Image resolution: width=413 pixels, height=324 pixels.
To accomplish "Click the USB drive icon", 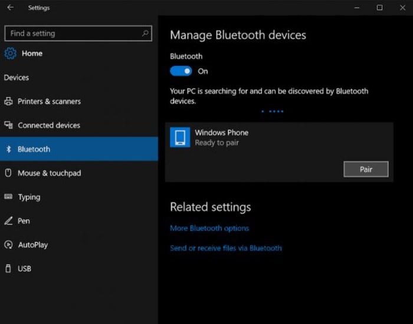I will click(8, 269).
